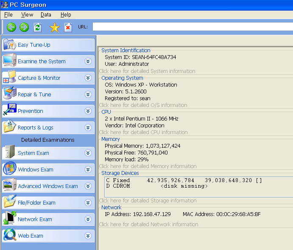The width and height of the screenshot is (293, 250).
Task: Open detailed Storage information link
Action: (x=148, y=201)
